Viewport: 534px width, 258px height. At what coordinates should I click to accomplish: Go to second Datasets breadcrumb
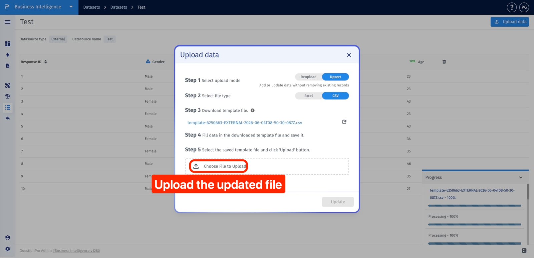118,7
